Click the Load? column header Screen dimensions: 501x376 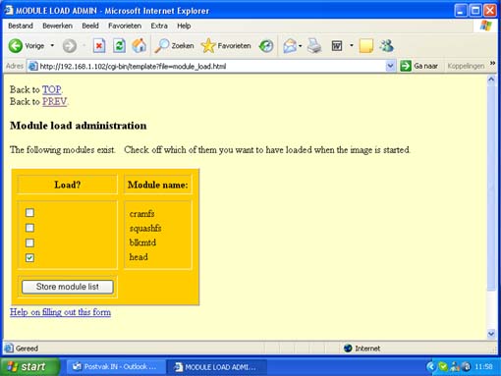(68, 185)
